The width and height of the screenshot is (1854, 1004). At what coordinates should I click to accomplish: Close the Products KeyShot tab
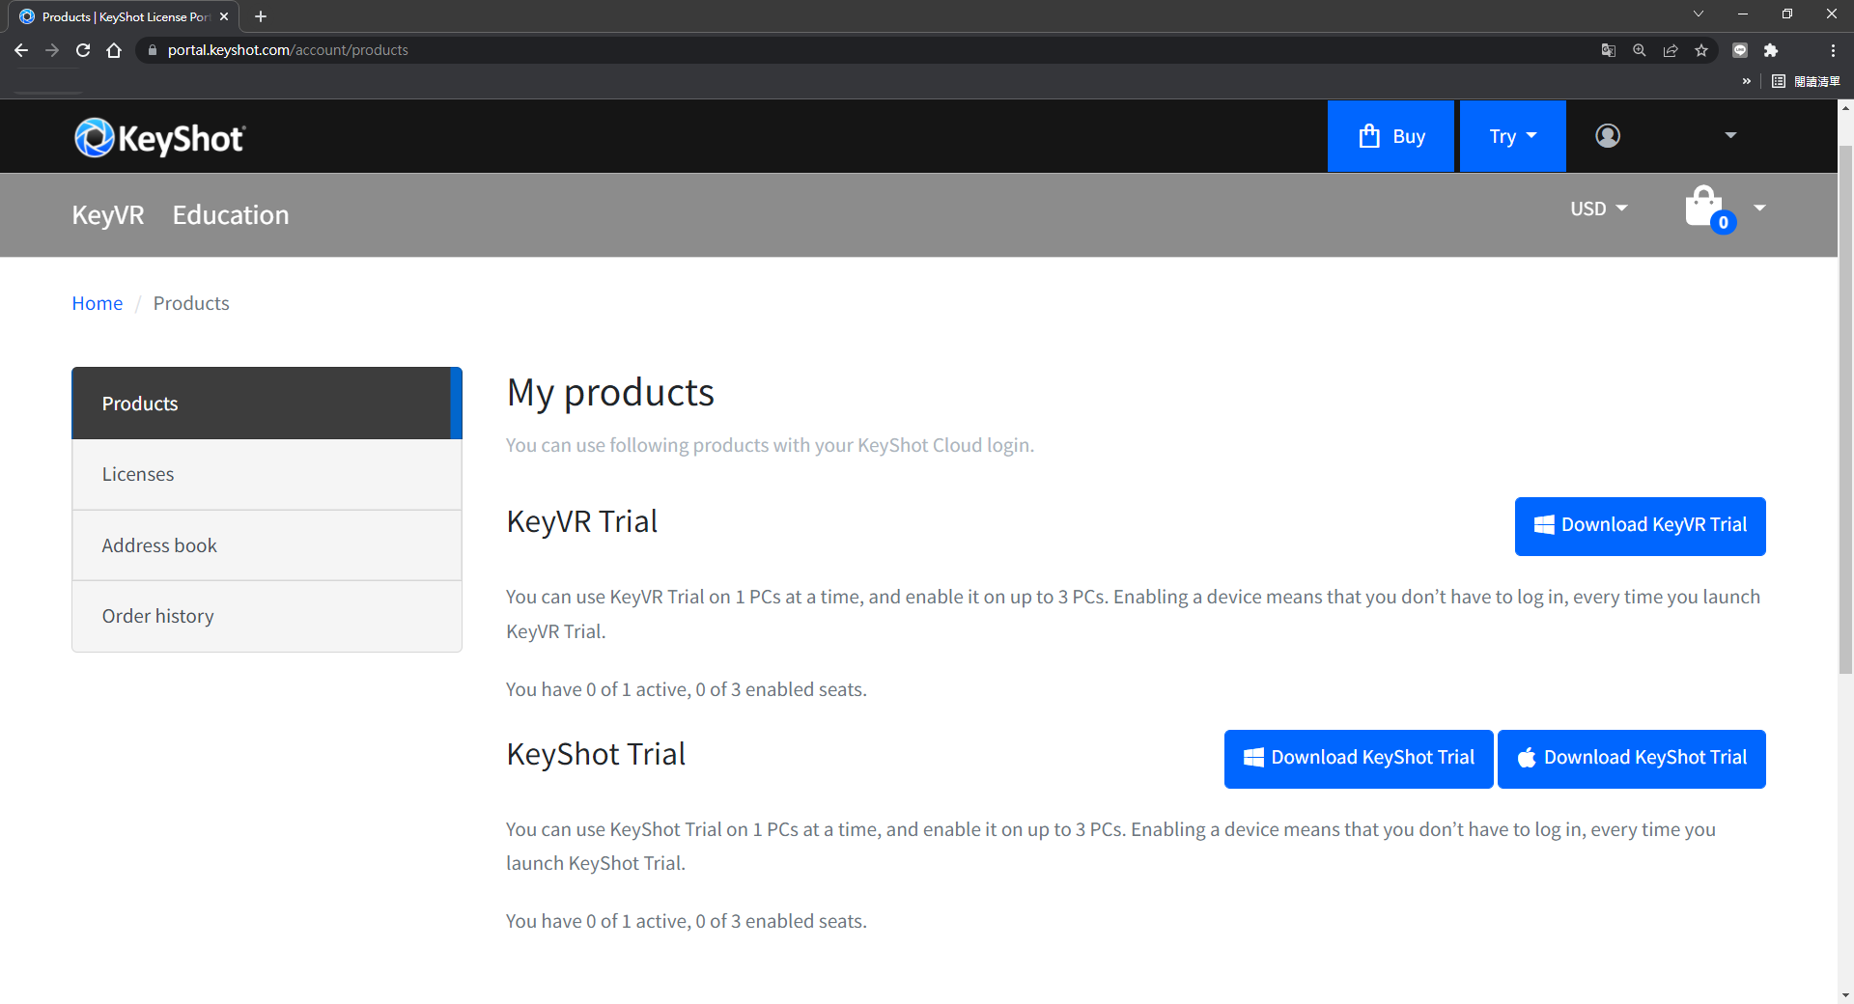point(224,16)
